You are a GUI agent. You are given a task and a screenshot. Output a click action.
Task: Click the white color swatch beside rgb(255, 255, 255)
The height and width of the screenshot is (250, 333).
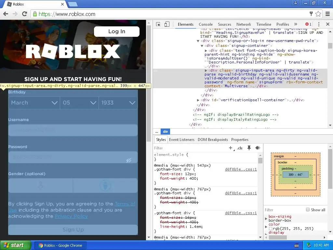271,229
